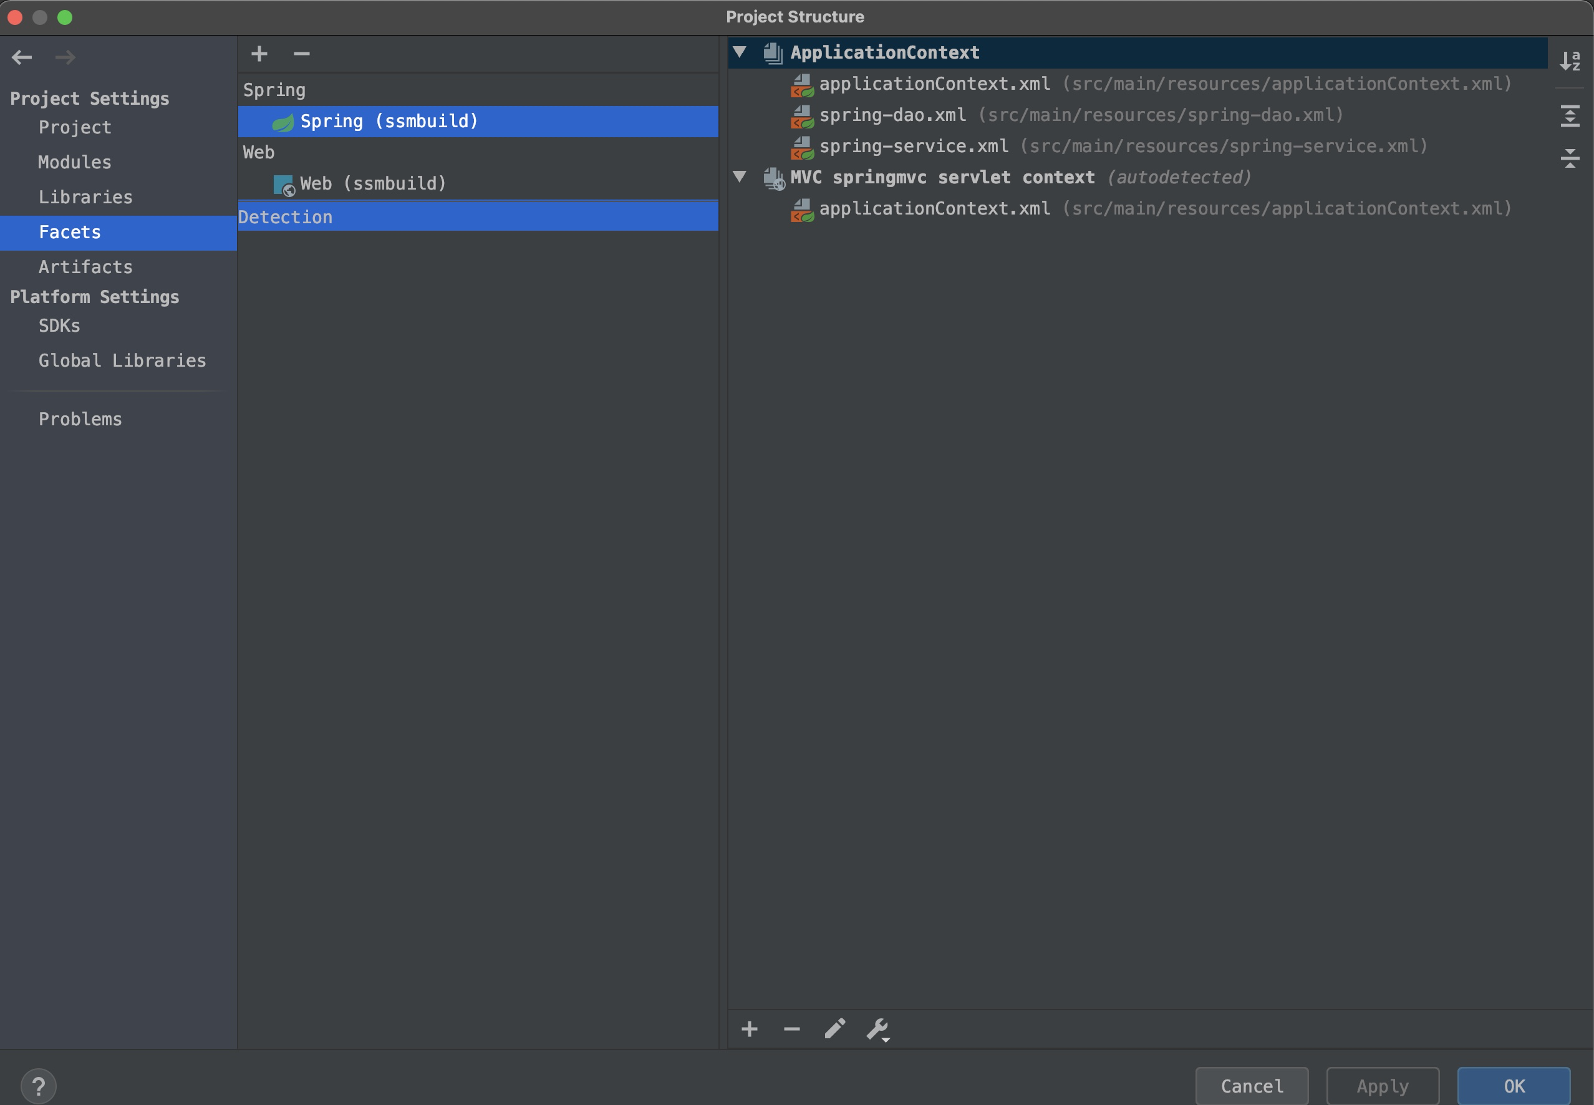This screenshot has height=1105, width=1594.
Task: Select the Web (ssmbuild) facet
Action: pyautogui.click(x=372, y=183)
